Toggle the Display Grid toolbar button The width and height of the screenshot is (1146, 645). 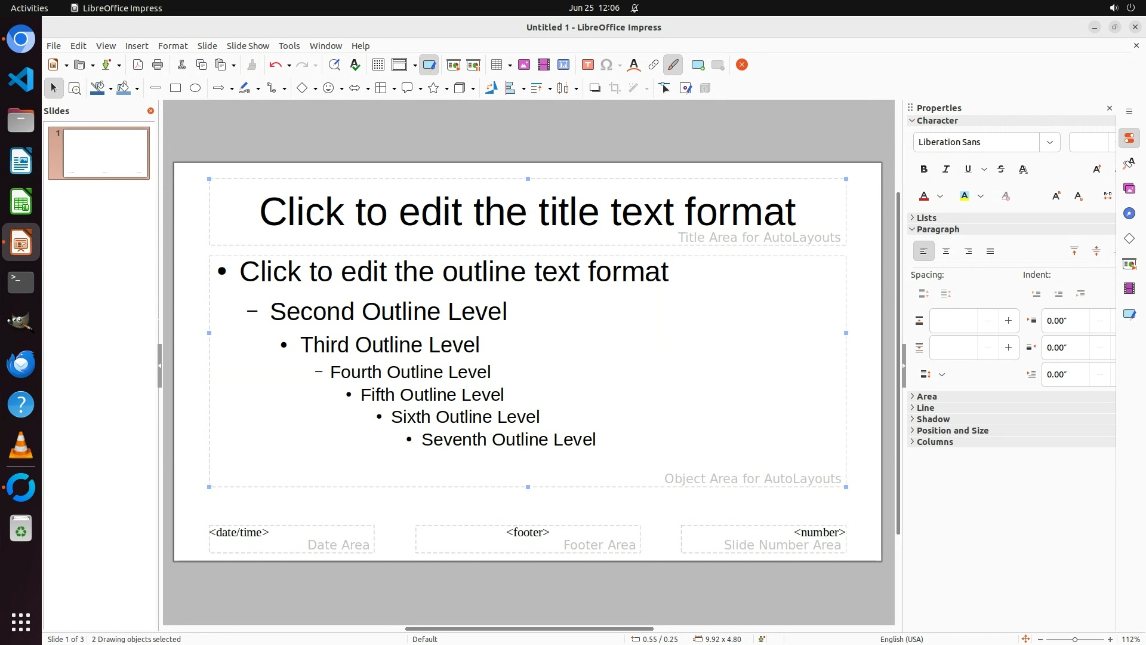pos(378,65)
